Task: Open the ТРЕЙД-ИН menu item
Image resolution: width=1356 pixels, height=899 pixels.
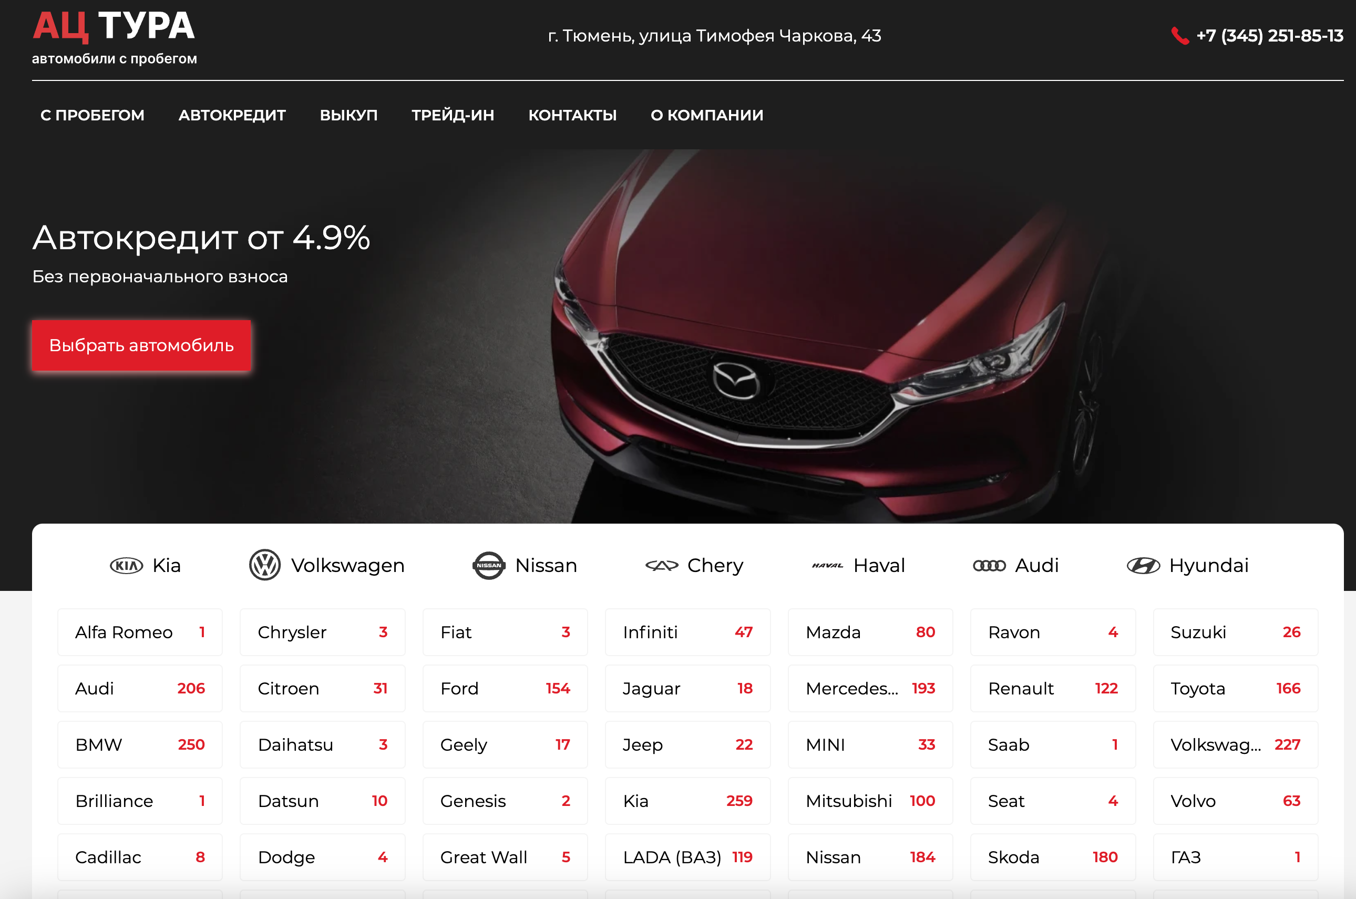Action: coord(453,115)
